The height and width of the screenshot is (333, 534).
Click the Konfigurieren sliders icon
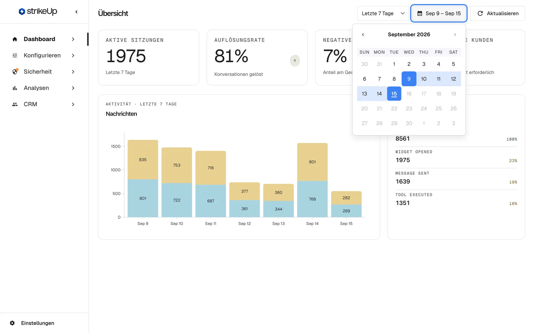(15, 55)
